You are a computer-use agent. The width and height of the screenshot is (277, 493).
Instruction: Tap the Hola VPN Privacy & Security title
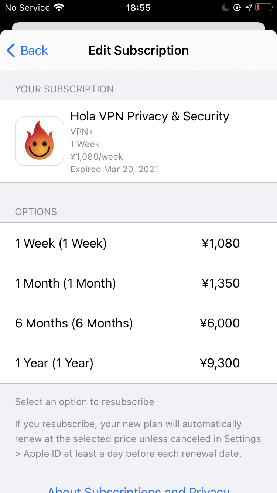(x=150, y=116)
